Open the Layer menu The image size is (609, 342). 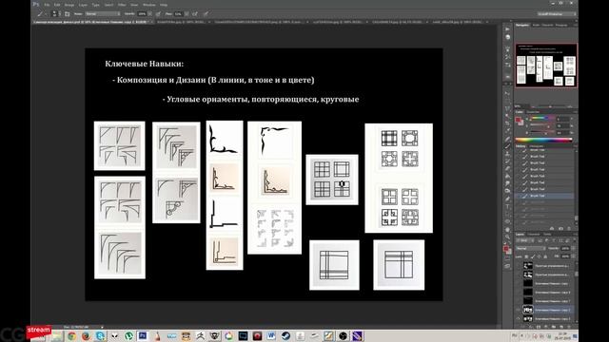(83, 5)
